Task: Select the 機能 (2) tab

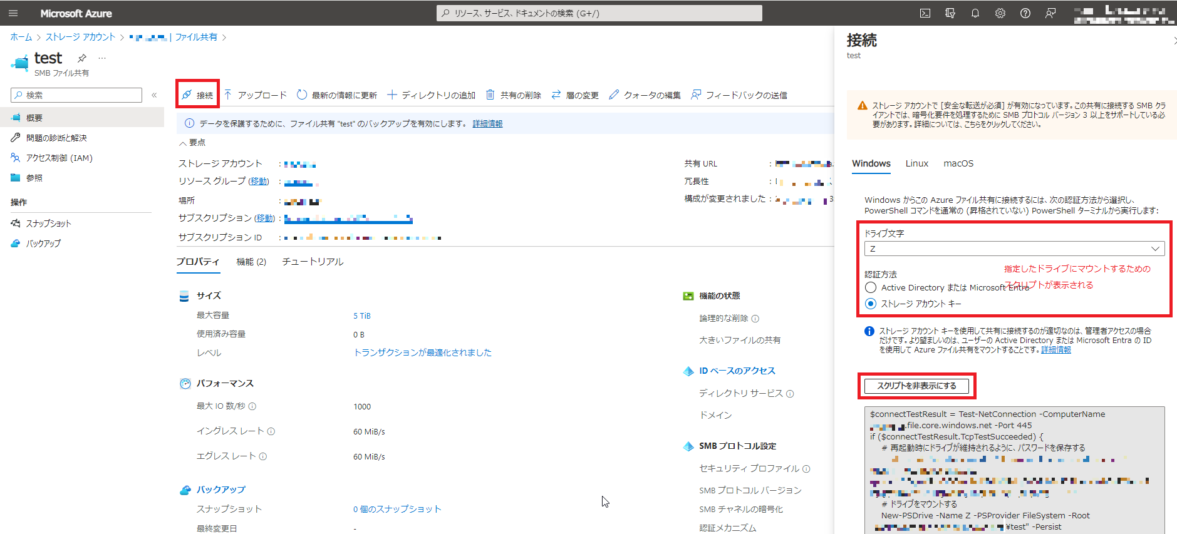Action: 251,262
